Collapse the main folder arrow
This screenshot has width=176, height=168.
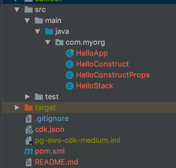click(x=27, y=21)
